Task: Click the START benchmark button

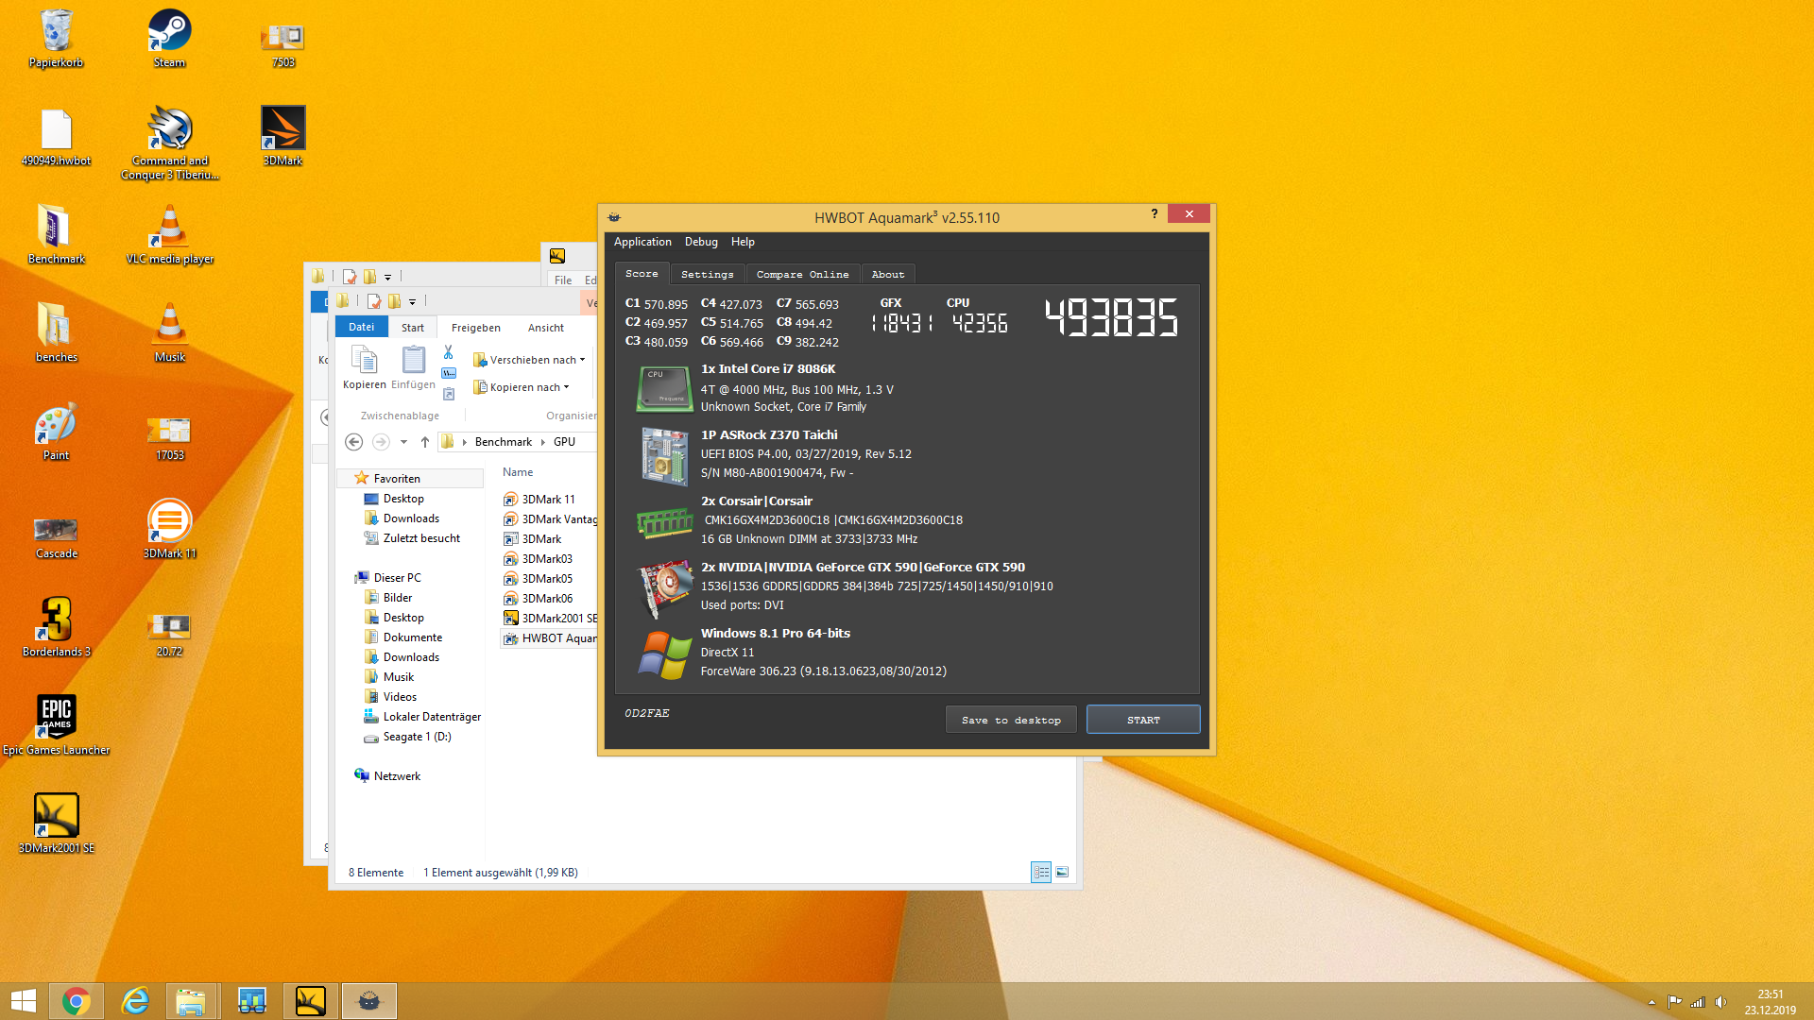Action: 1143,720
